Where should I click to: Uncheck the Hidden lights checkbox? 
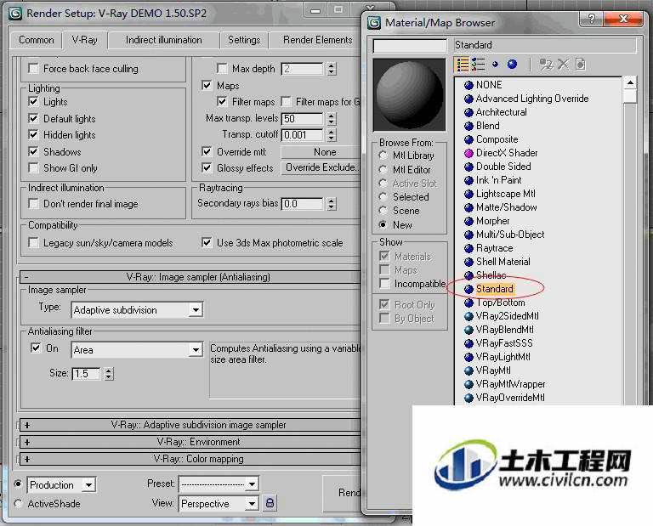33,135
